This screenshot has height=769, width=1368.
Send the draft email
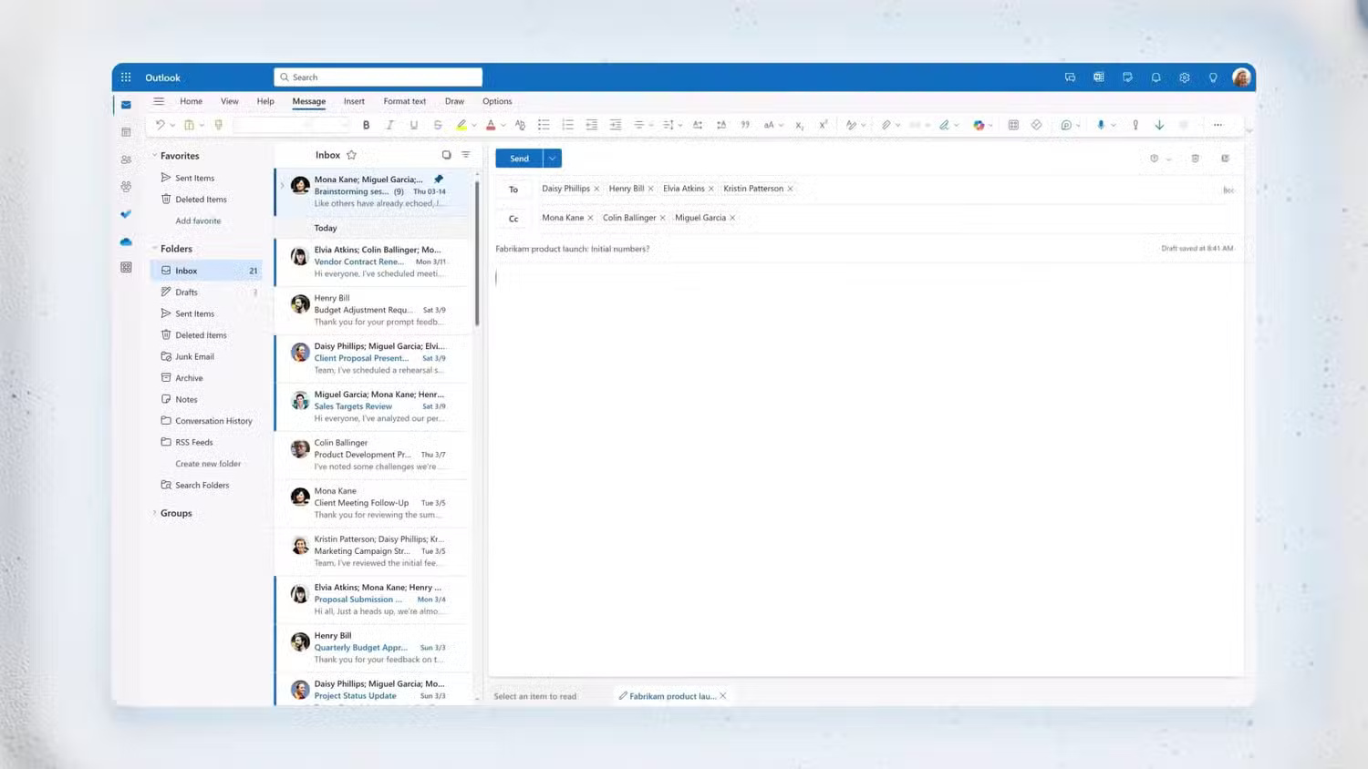coord(519,158)
